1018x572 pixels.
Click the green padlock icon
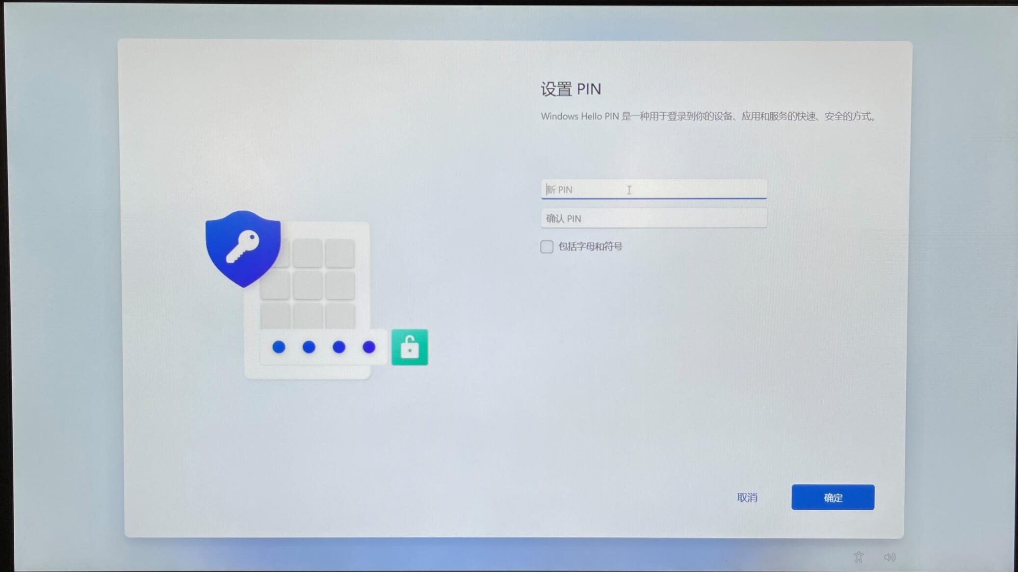(x=410, y=347)
